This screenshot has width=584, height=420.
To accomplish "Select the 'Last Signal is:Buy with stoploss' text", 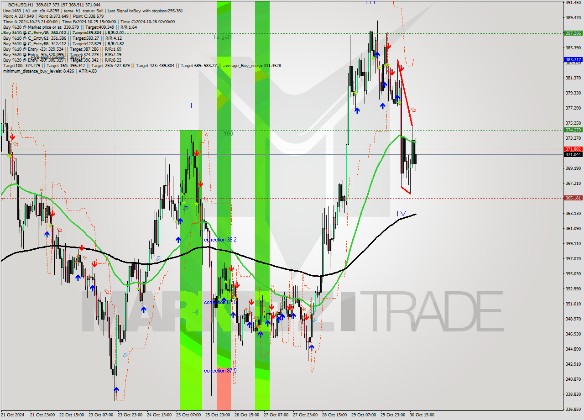I will tap(141, 10).
